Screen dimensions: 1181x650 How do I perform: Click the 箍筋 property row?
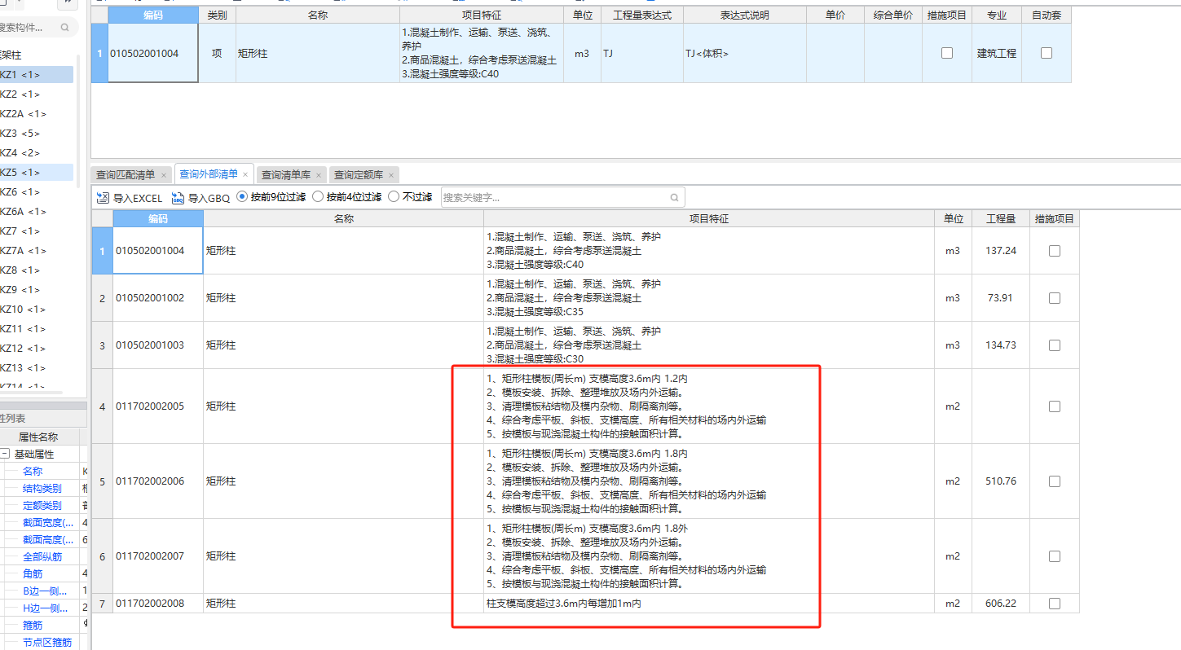pos(42,625)
